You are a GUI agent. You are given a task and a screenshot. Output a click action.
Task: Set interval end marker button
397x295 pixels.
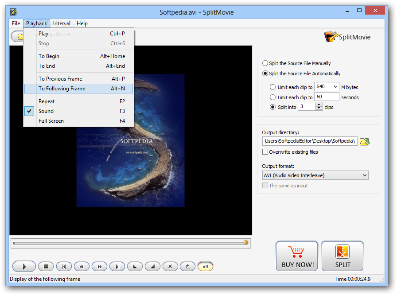(152, 266)
